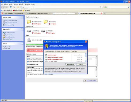
Task: Click the Windows Security Alert shield icon
Action: pos(47,46)
